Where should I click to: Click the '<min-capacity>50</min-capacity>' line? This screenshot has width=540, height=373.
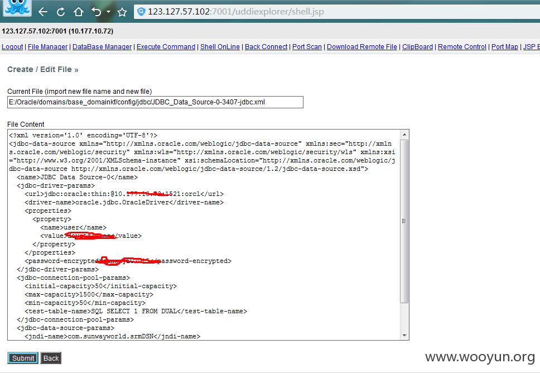[85, 303]
